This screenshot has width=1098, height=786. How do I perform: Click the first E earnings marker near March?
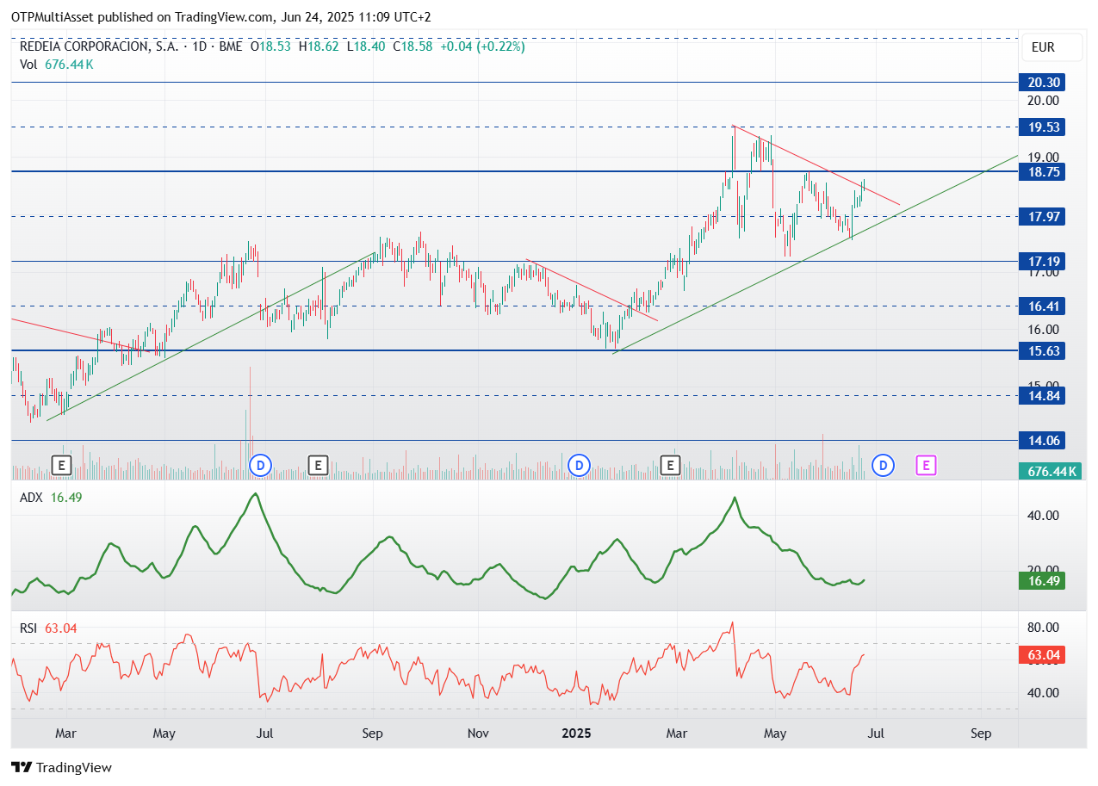(x=61, y=466)
